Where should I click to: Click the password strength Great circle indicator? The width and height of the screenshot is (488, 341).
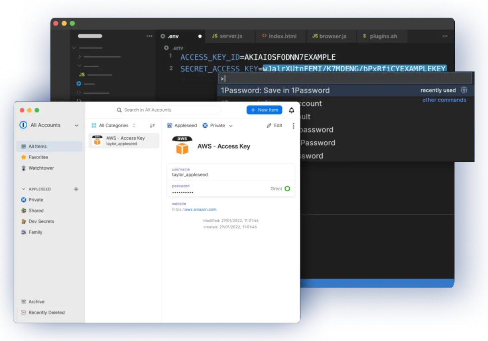(287, 189)
